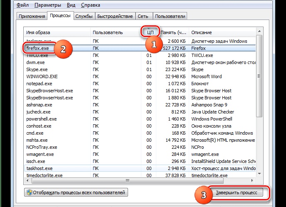This screenshot has width=286, height=207.
Task: Sort by Имя образа column header
Action: pyautogui.click(x=57, y=32)
